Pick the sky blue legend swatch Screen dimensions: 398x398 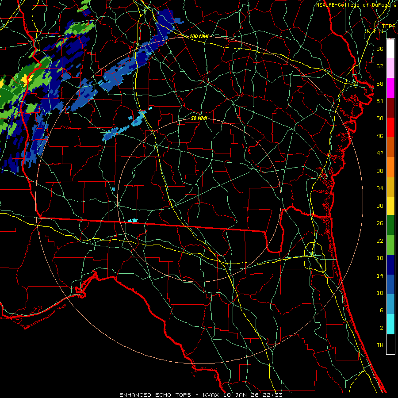point(390,304)
